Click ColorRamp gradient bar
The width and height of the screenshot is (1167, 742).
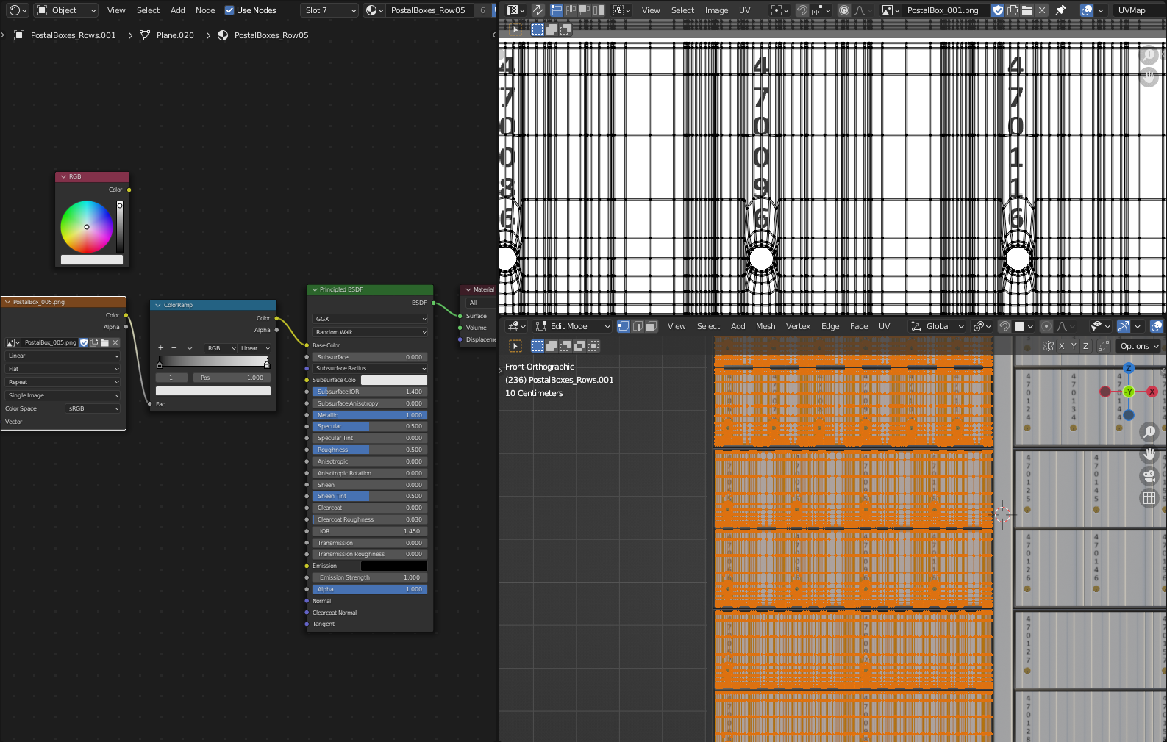(213, 361)
